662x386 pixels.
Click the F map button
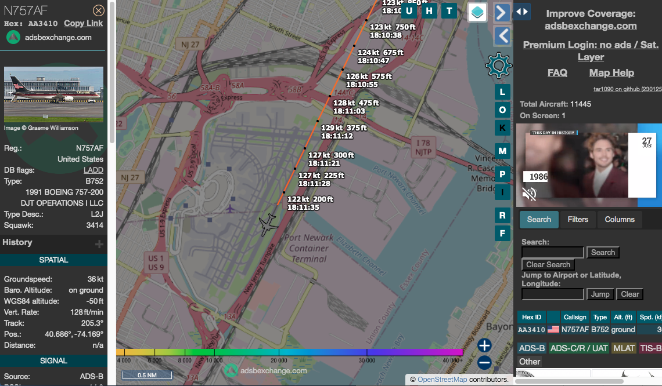coord(502,233)
